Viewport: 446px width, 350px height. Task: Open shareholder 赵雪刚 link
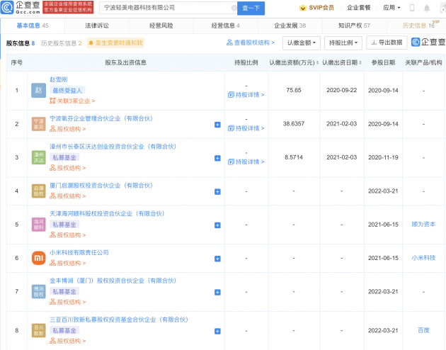click(x=58, y=79)
